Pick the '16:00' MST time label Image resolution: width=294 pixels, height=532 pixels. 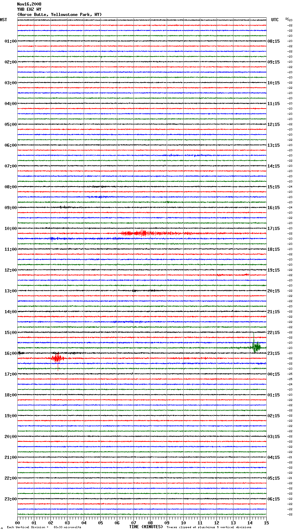(11, 353)
